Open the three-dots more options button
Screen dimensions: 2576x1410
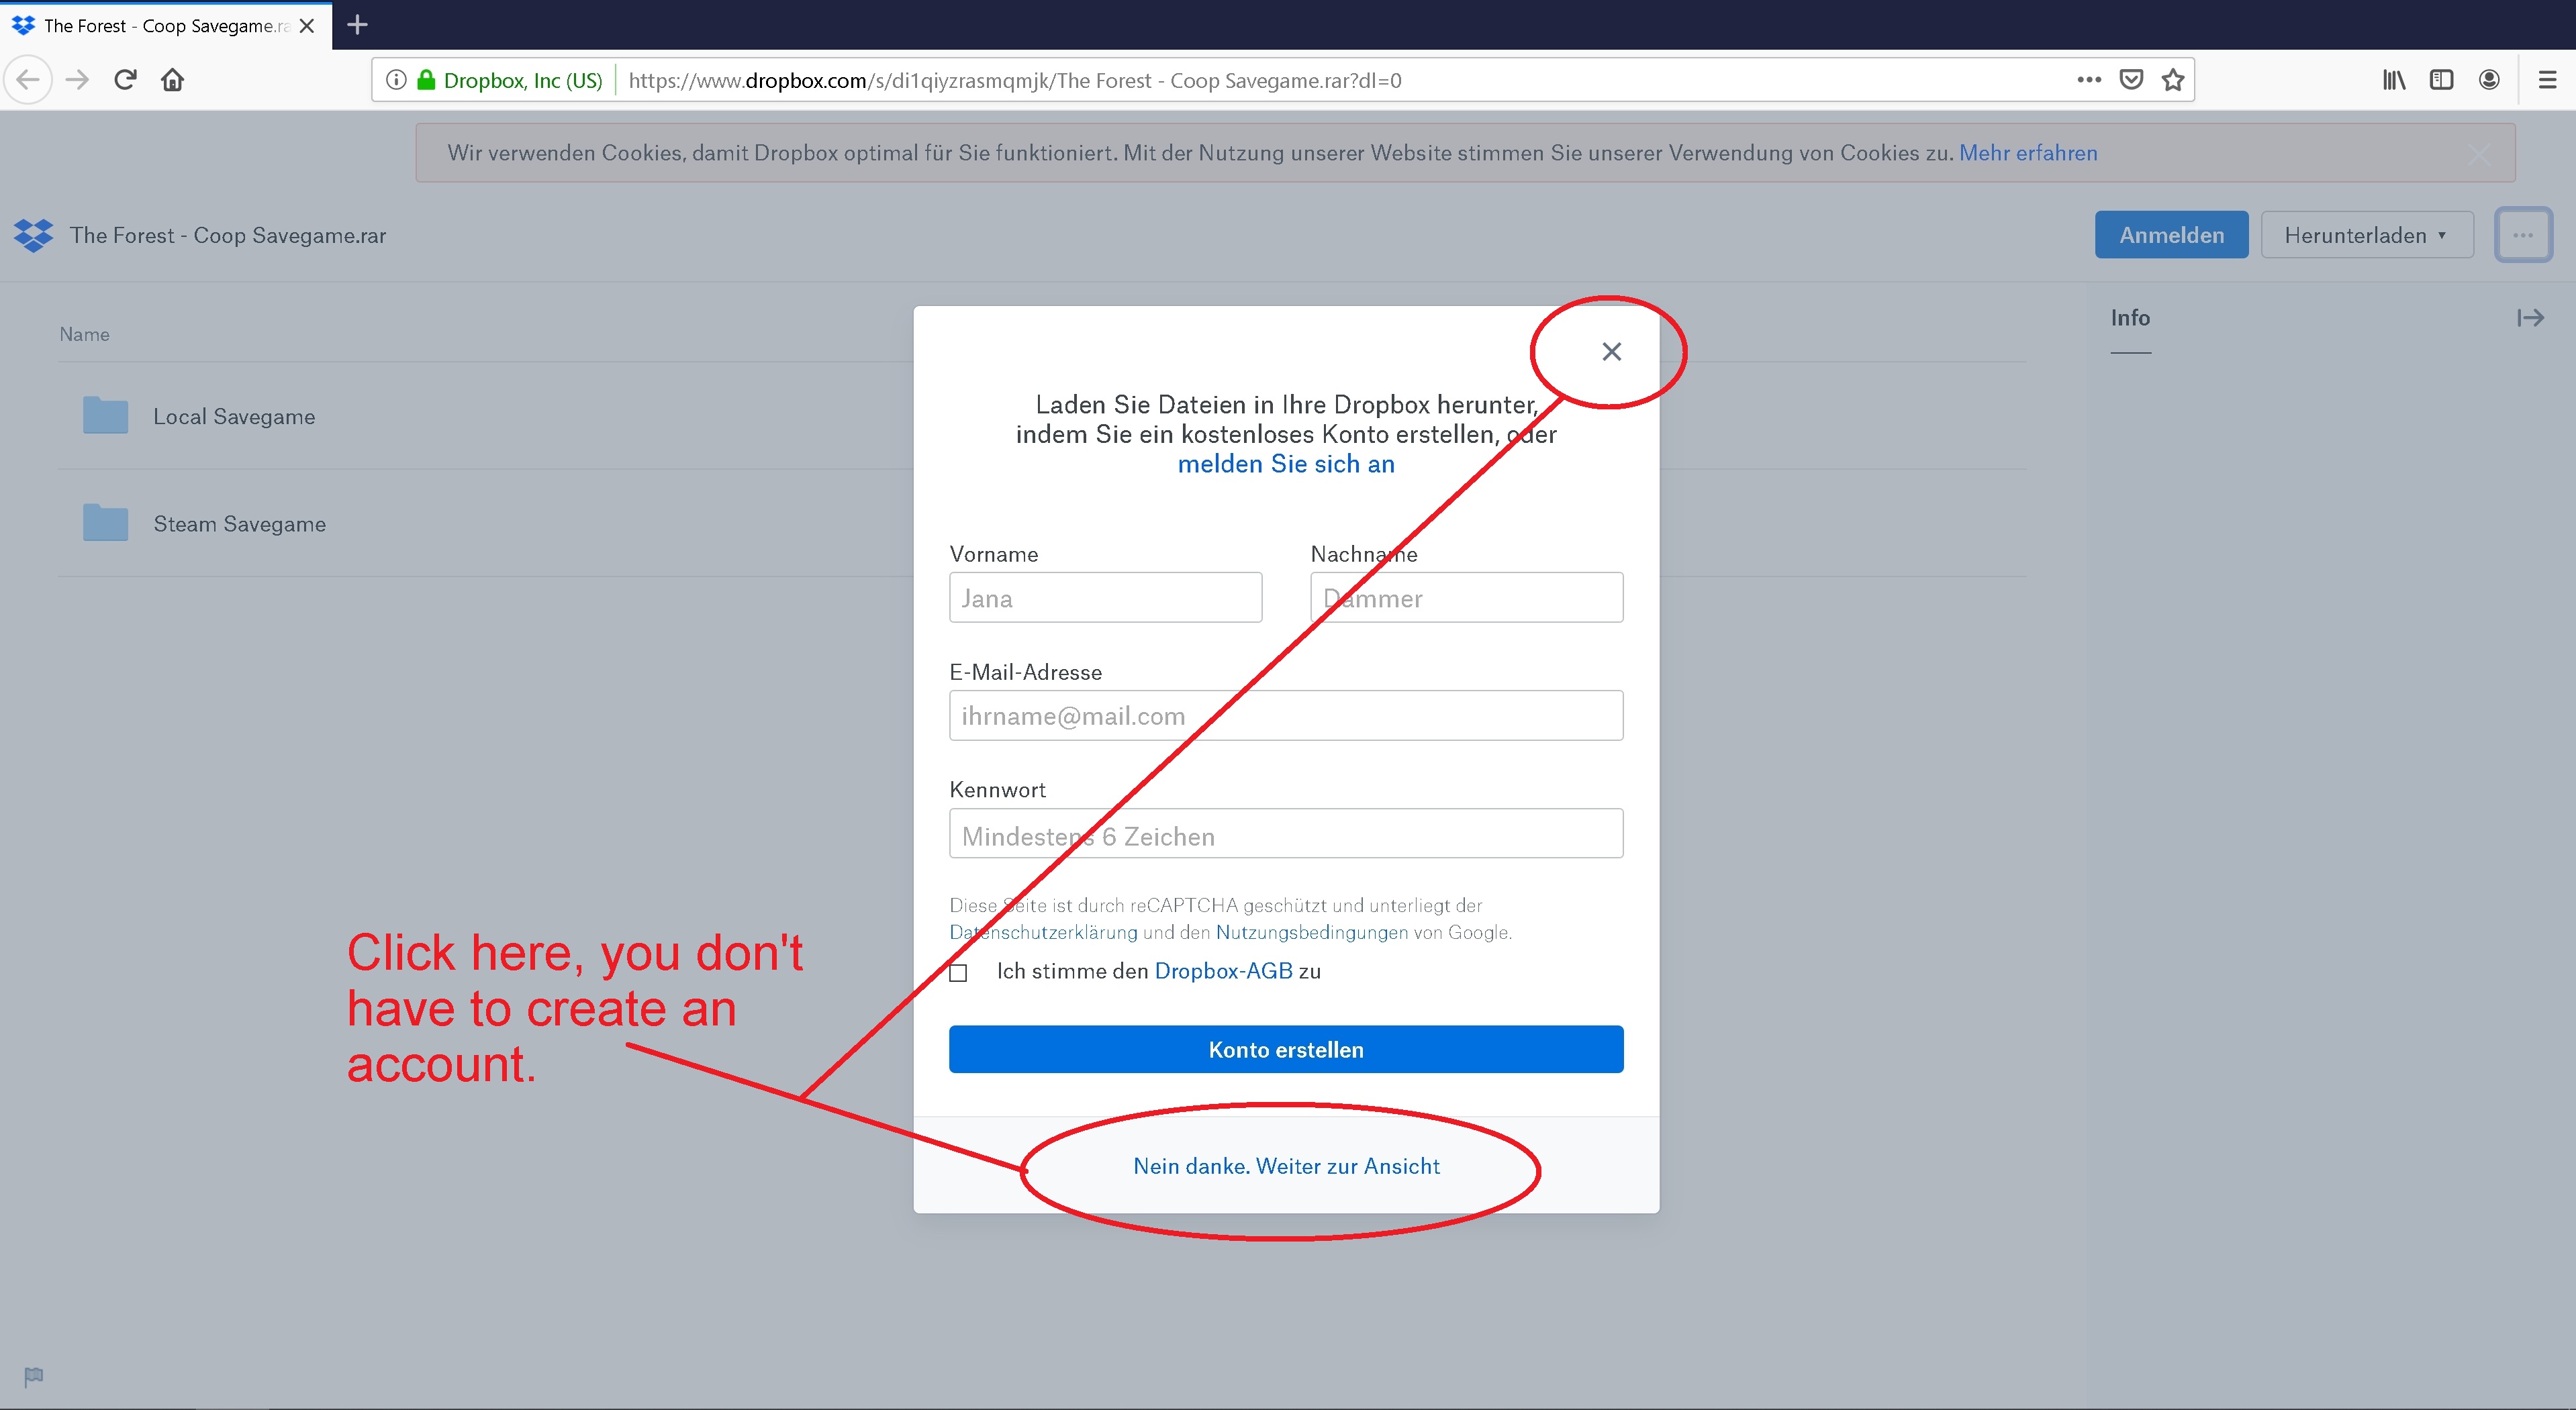click(x=2522, y=235)
